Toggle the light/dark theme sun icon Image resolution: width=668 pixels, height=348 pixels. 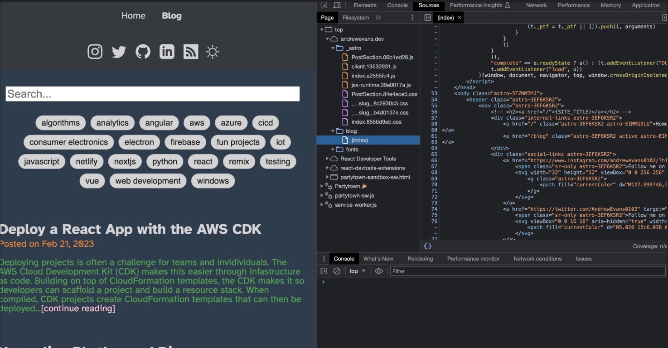point(213,52)
